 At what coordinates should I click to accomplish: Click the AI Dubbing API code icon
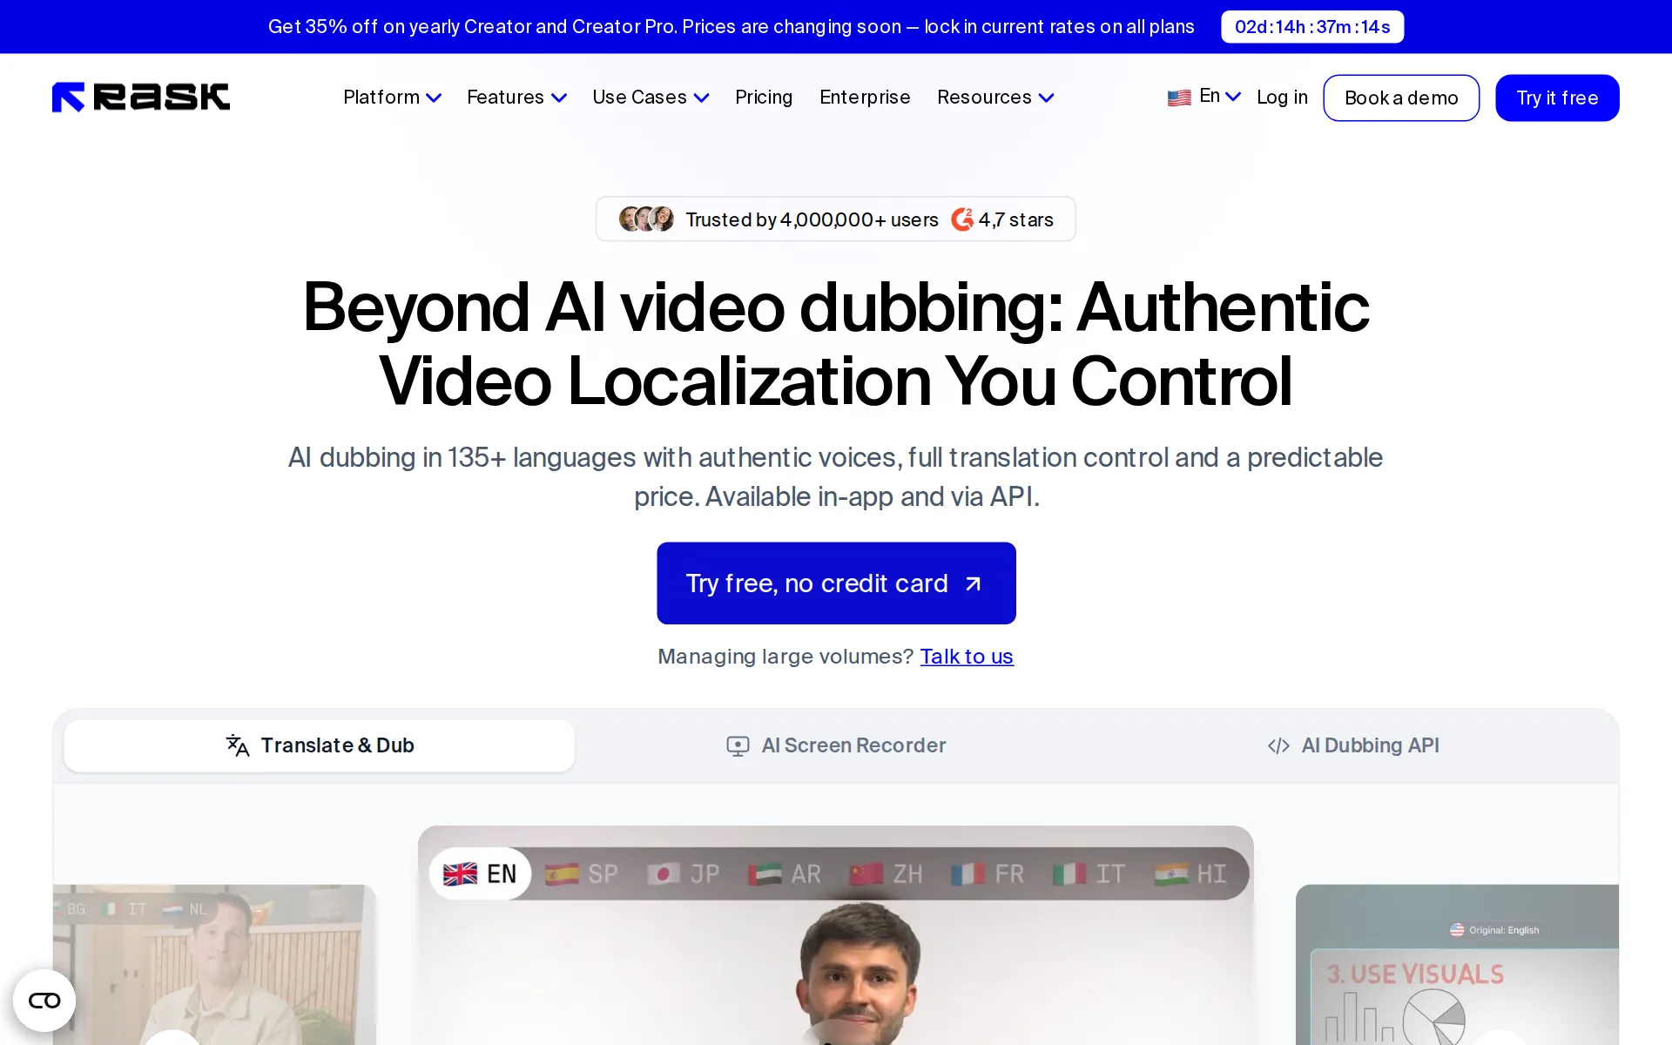[1278, 745]
